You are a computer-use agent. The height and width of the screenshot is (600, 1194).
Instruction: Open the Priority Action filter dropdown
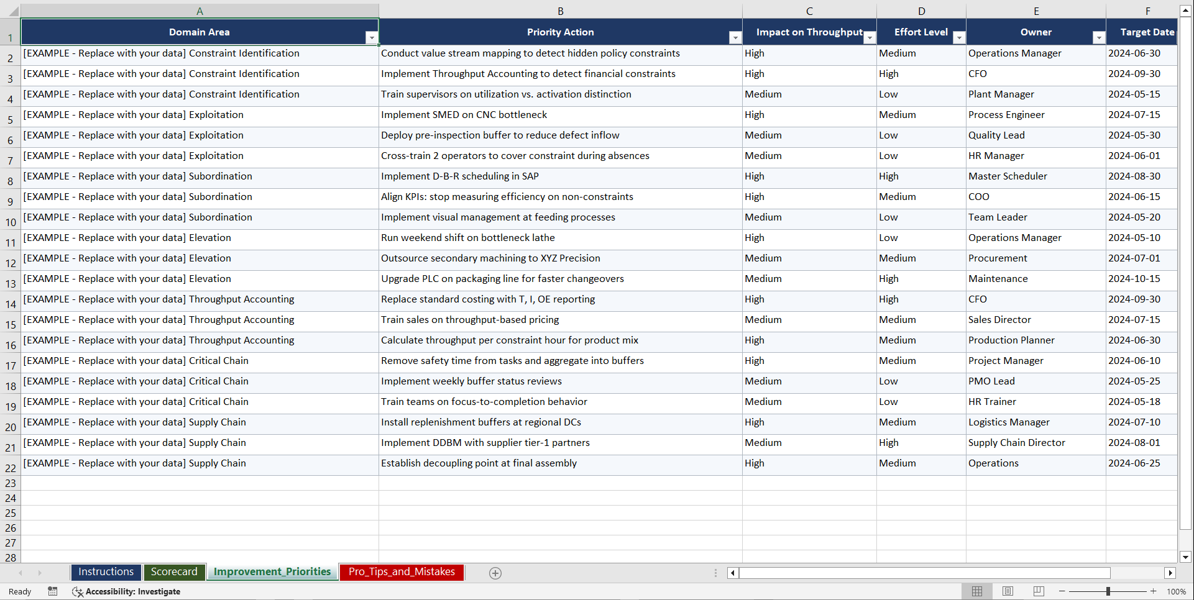[x=735, y=38]
